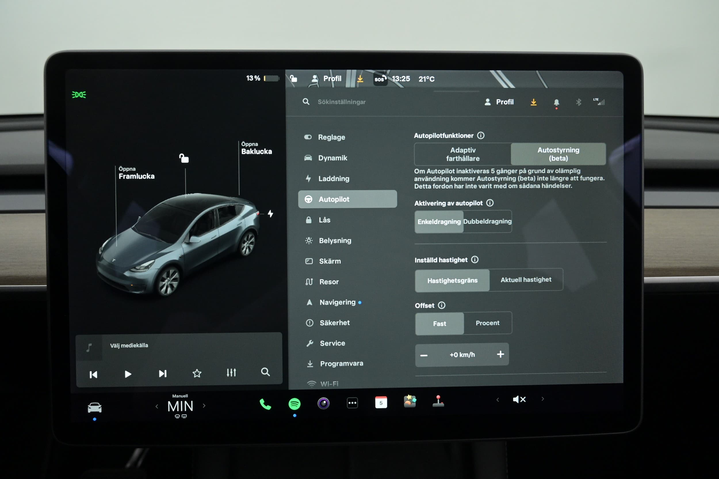Select Fast offset type
Screen dimensions: 719x479
coord(439,324)
